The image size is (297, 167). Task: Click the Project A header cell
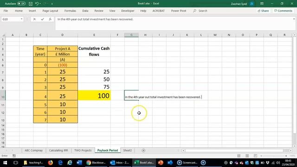click(x=62, y=49)
